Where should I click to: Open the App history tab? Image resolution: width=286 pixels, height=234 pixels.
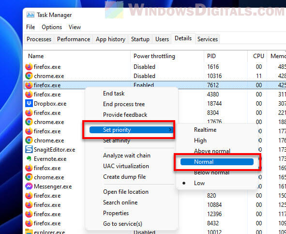tap(110, 39)
